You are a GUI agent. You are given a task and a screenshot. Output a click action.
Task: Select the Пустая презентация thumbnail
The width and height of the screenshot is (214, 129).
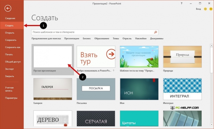point(53,57)
